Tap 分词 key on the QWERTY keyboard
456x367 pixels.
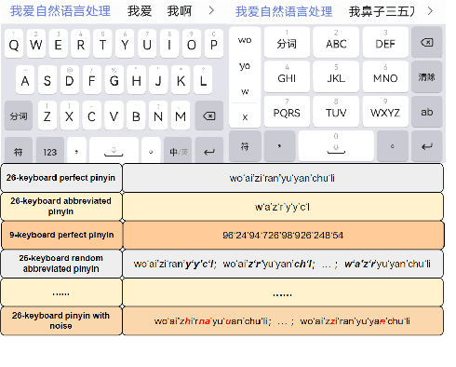tap(19, 116)
